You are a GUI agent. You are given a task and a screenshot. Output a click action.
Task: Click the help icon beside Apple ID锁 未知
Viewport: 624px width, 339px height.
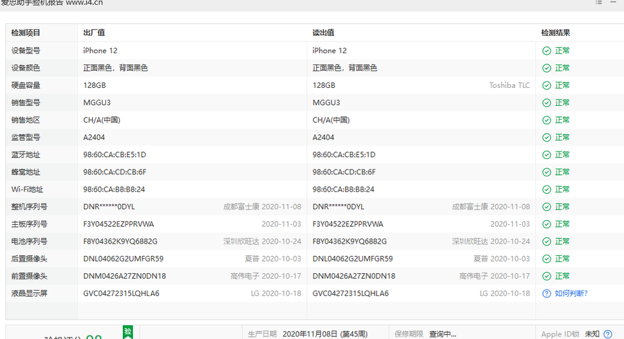607,334
